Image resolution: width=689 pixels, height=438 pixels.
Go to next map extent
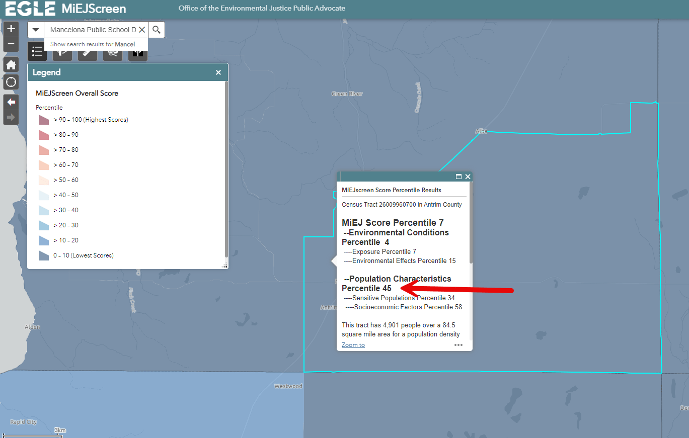(x=11, y=118)
